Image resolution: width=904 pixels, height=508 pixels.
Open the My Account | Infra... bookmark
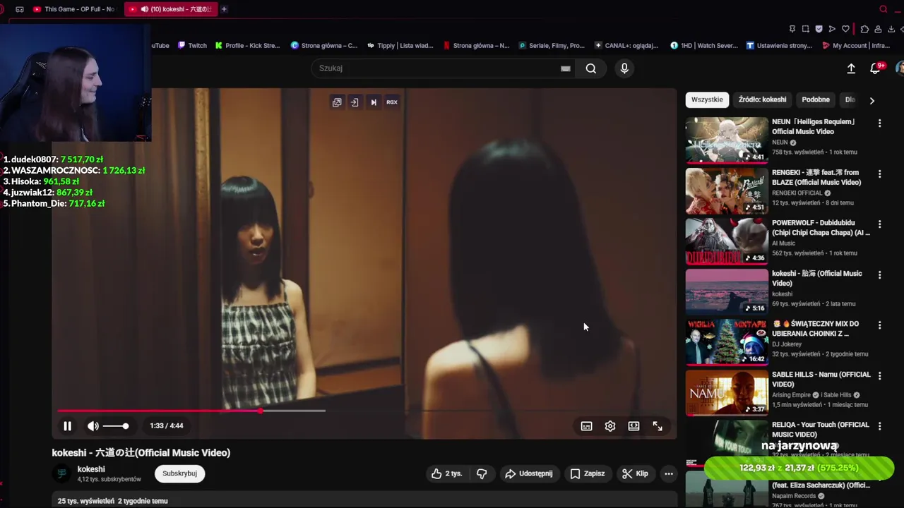[x=856, y=45]
